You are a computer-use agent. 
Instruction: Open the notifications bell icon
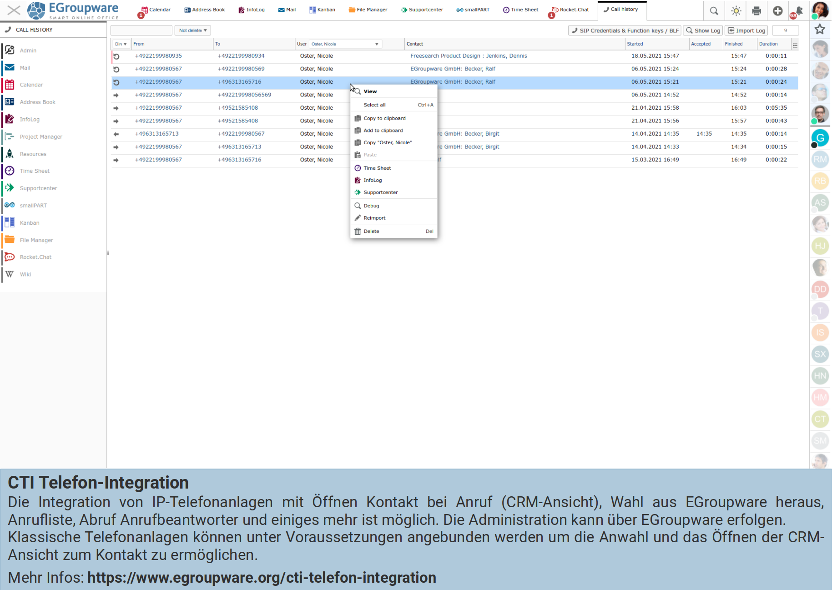pos(798,10)
